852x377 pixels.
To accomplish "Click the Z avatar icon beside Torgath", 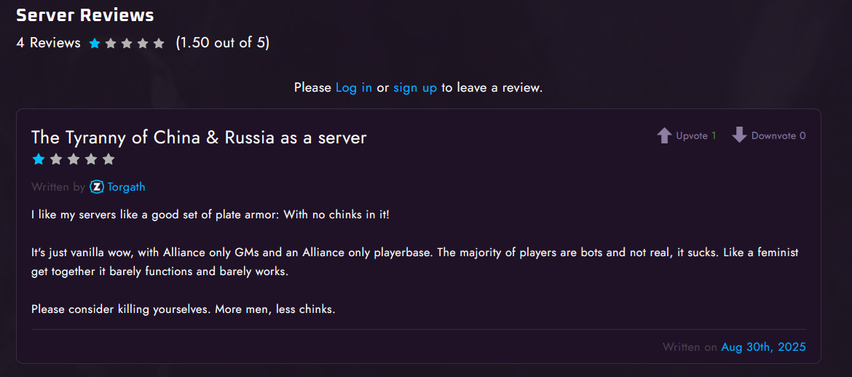I will coord(97,187).
